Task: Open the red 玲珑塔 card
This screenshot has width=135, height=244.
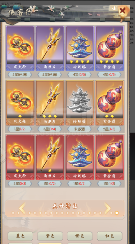Action: pyautogui.click(x=80, y=157)
